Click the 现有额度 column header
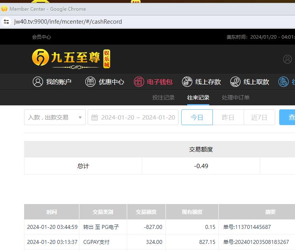The height and width of the screenshot is (251, 295). [x=192, y=212]
